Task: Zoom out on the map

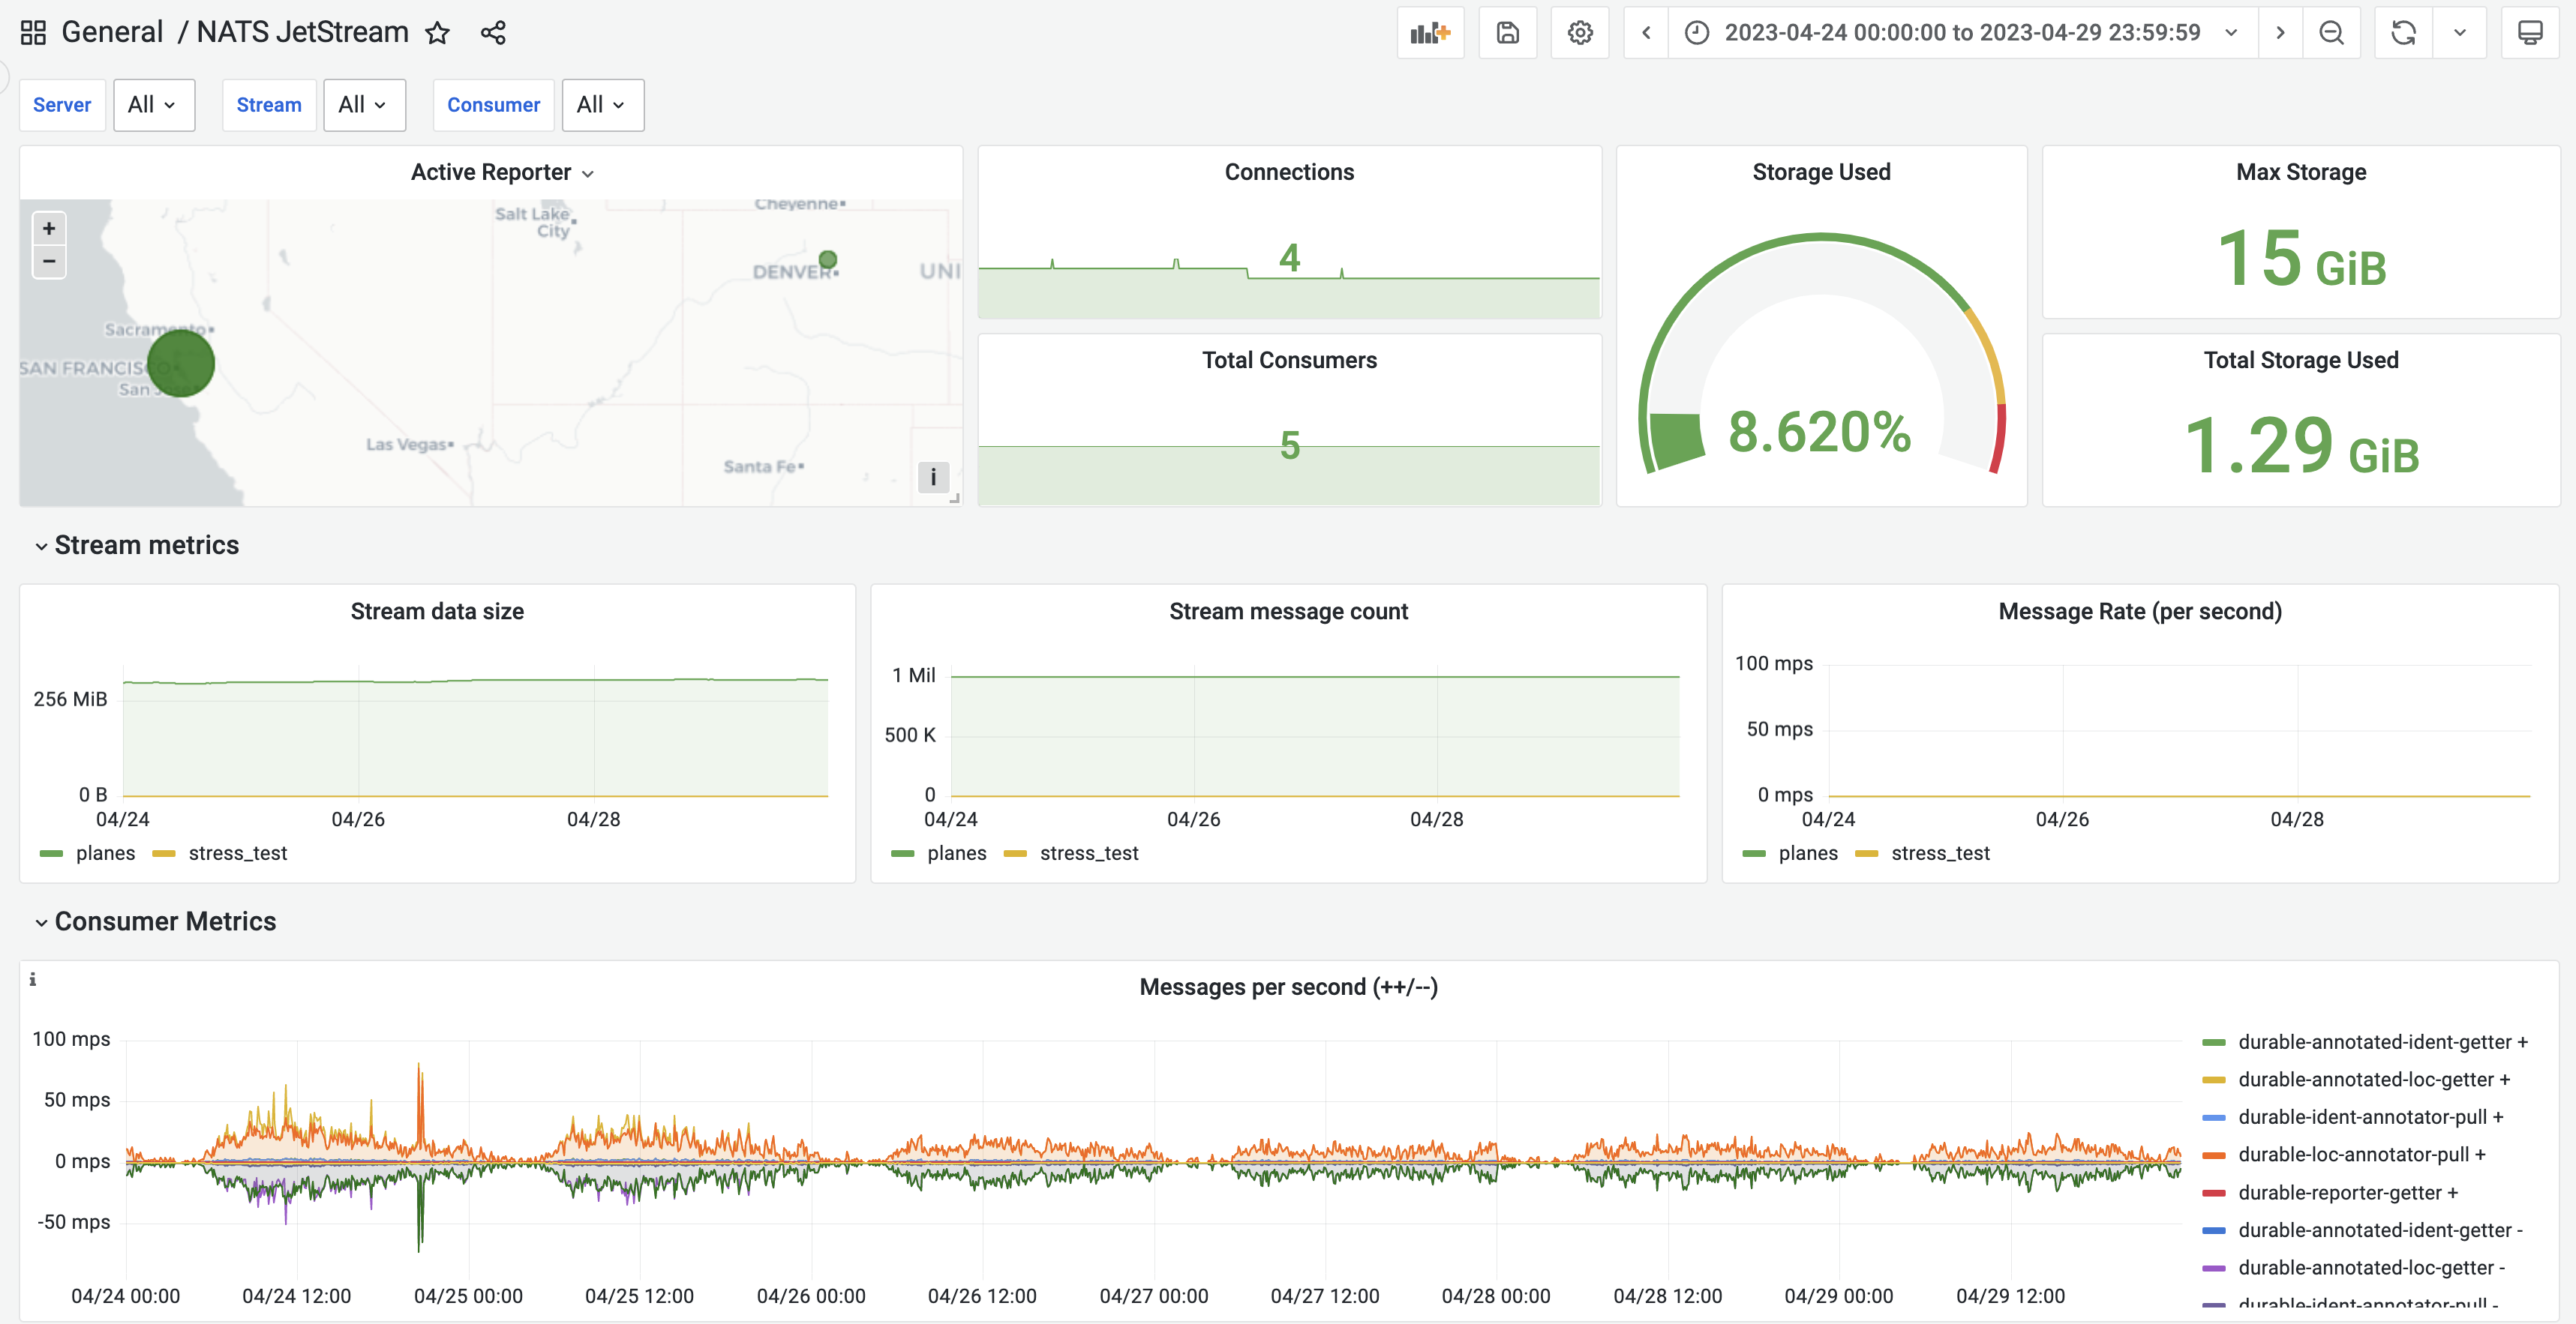Action: tap(49, 261)
